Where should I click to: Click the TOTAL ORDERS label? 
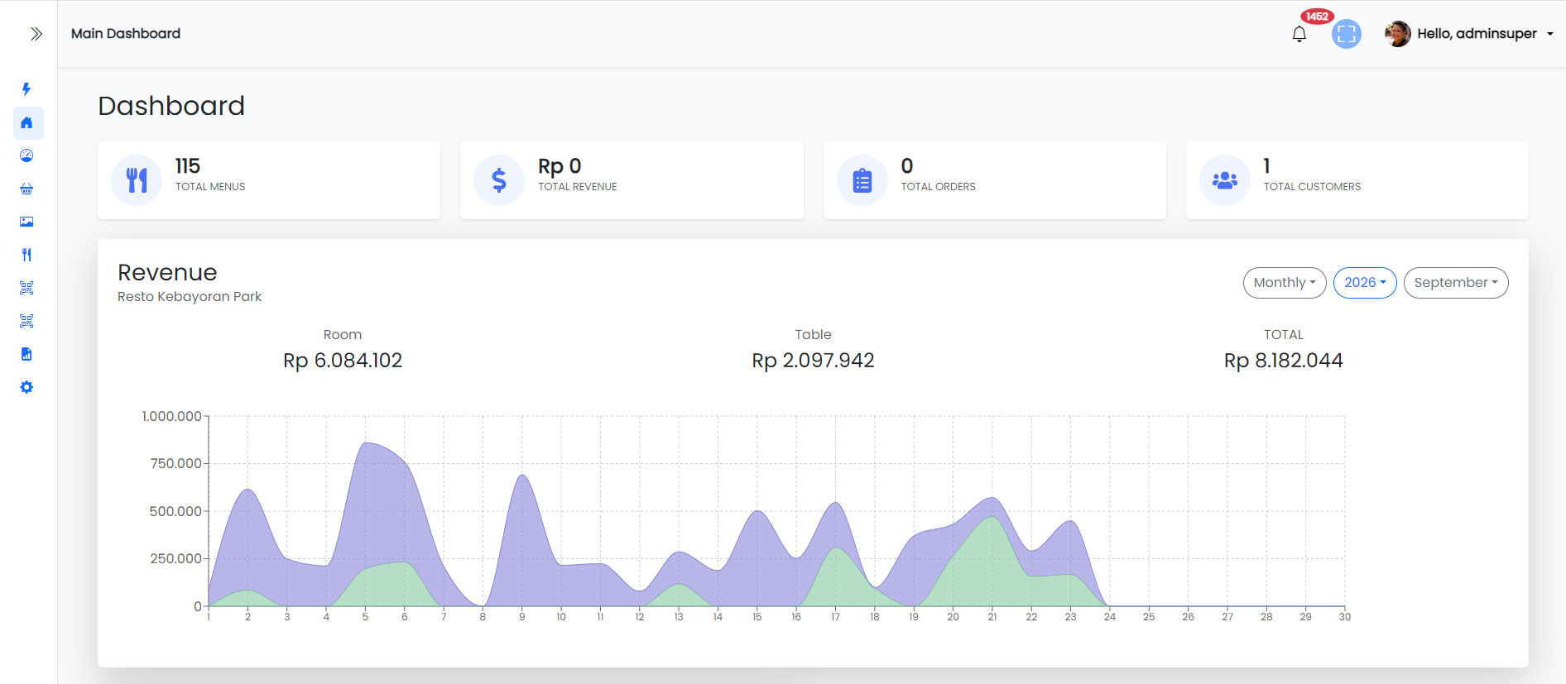939,187
